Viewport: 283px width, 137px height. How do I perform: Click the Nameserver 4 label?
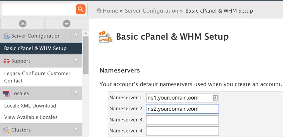point(127,131)
